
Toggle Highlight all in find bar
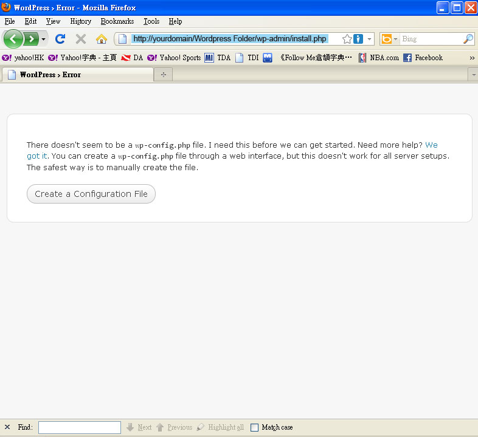tap(220, 427)
